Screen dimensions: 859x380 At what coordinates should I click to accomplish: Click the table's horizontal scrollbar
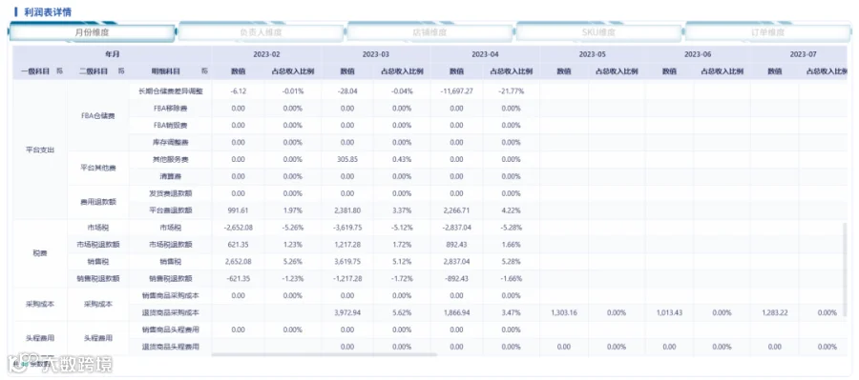point(325,355)
